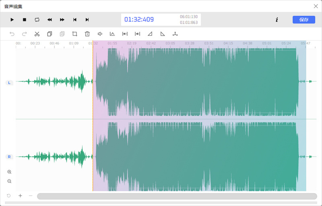Open the info icon
Image resolution: width=322 pixels, height=206 pixels.
(x=277, y=20)
